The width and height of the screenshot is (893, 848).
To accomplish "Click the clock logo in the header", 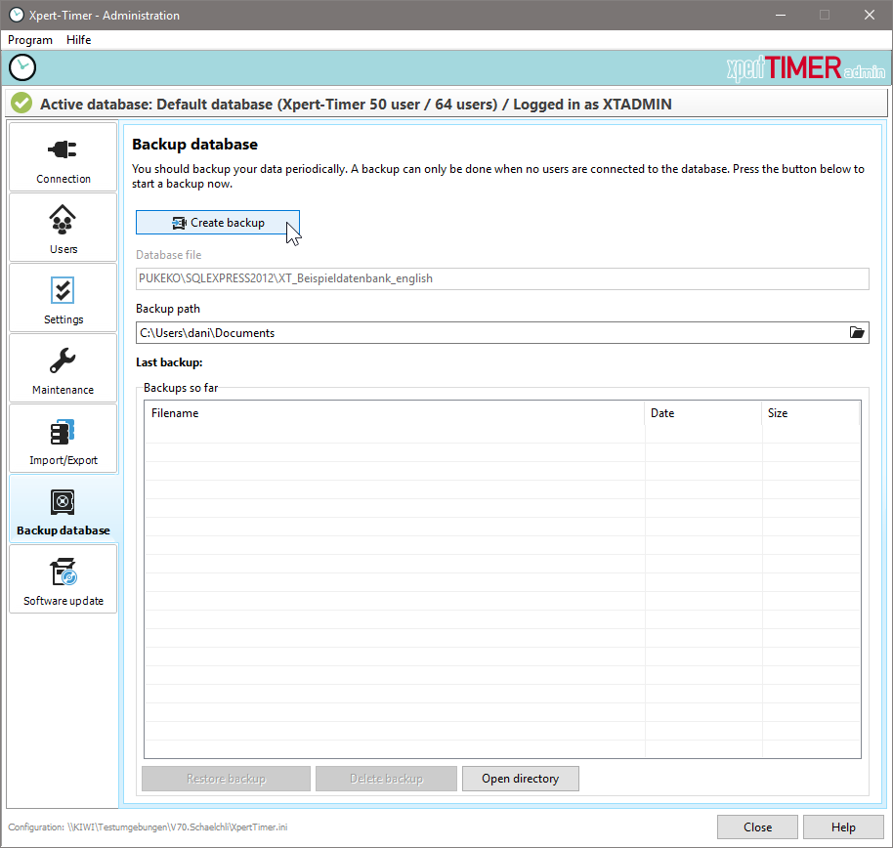I will pyautogui.click(x=22, y=67).
